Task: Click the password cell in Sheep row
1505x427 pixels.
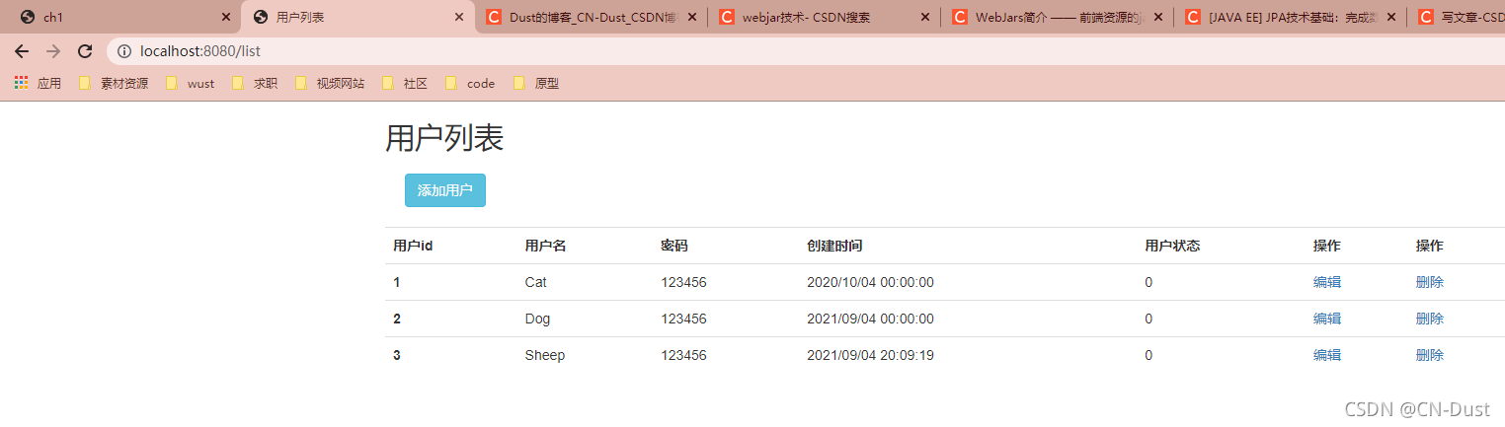Action: pos(684,355)
